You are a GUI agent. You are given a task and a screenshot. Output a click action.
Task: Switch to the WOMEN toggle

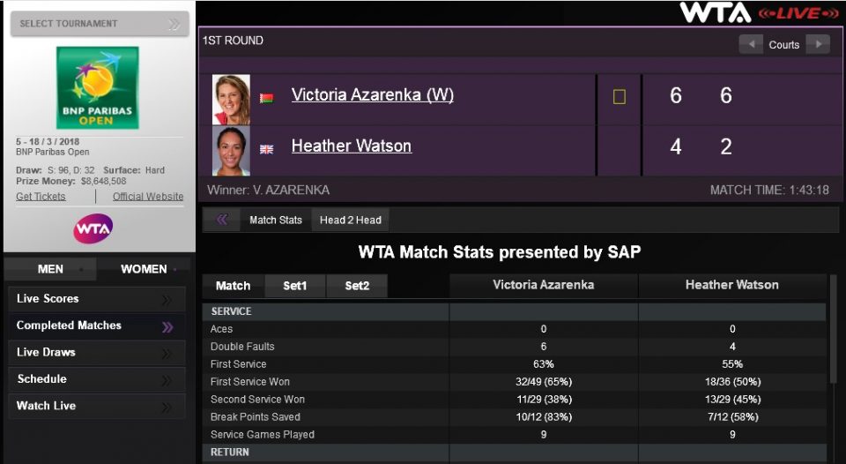(144, 269)
